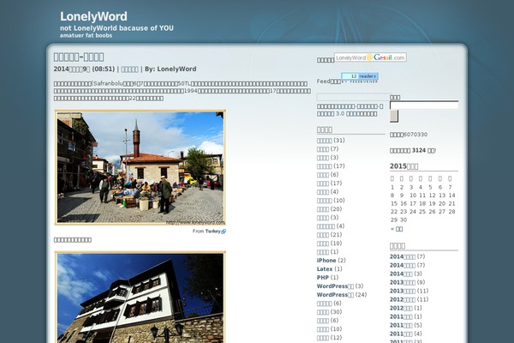
Task: Open the category with 31 posts
Action: click(324, 141)
